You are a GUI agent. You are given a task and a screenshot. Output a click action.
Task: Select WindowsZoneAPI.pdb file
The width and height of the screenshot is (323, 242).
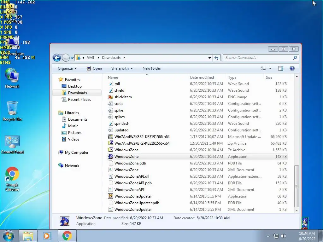pyautogui.click(x=133, y=183)
